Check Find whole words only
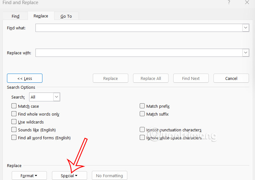The image size is (255, 180). (x=14, y=114)
